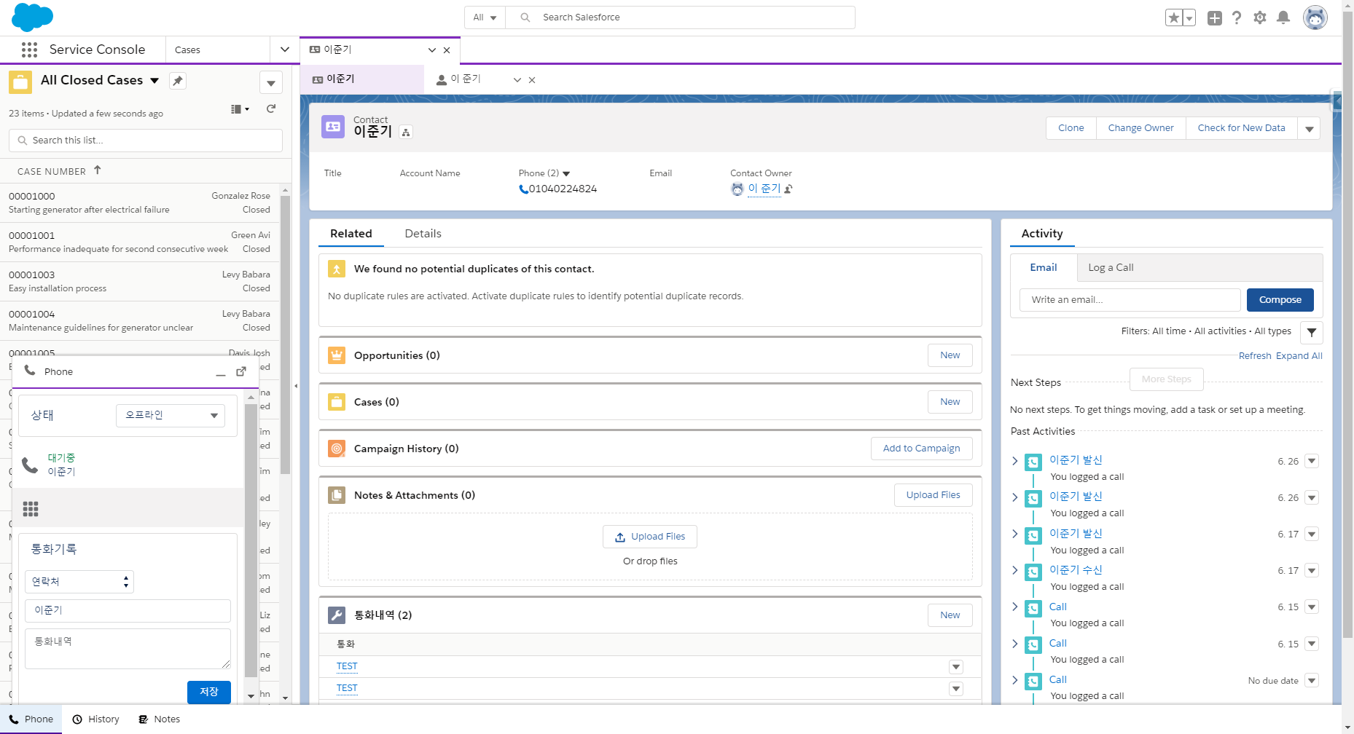The image size is (1354, 734).
Task: Click the 저장 save button
Action: coord(209,692)
